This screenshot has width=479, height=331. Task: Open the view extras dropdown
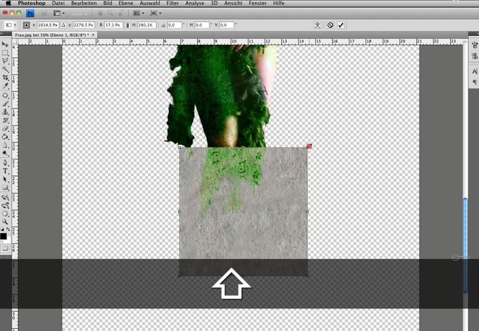click(x=59, y=13)
